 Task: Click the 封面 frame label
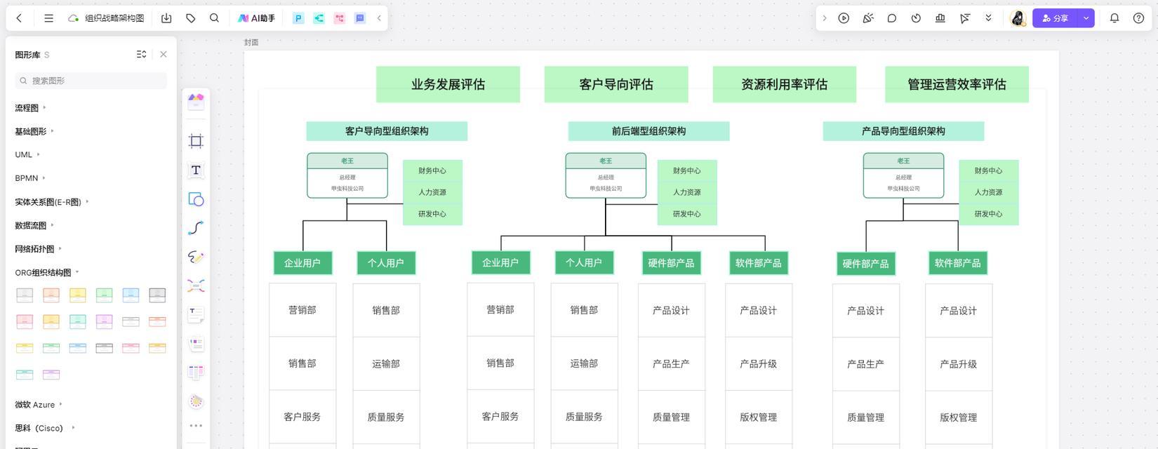click(x=251, y=43)
